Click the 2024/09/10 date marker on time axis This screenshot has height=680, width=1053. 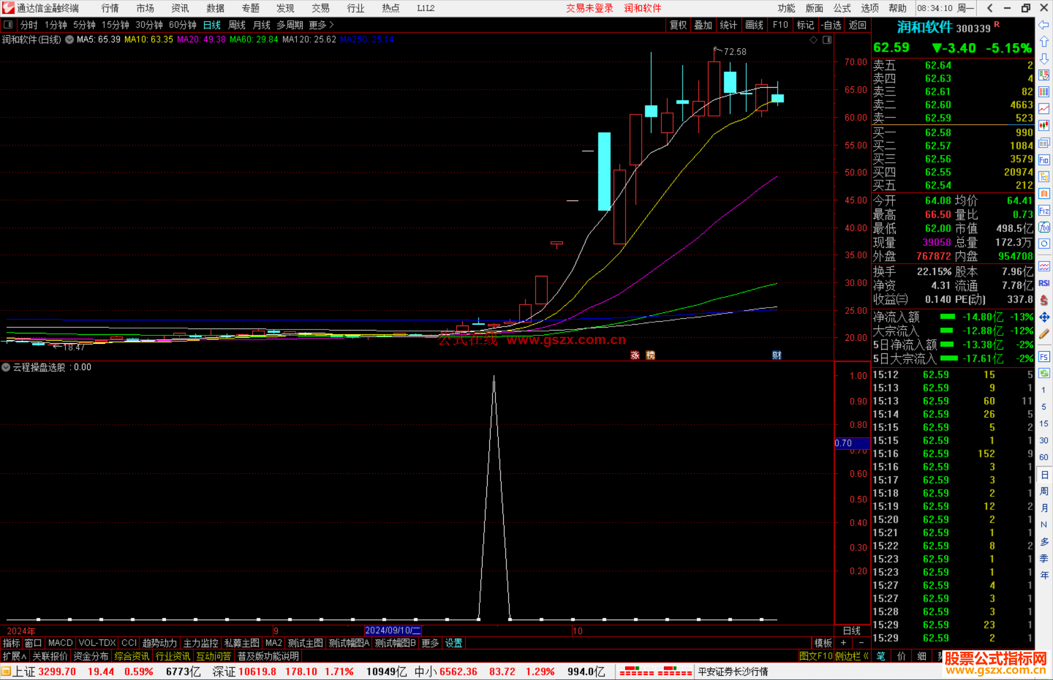392,630
